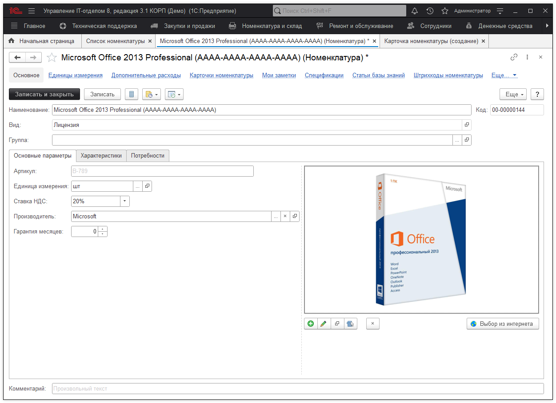This screenshot has height=403, width=556.
Task: Click the clear image X button
Action: 372,324
